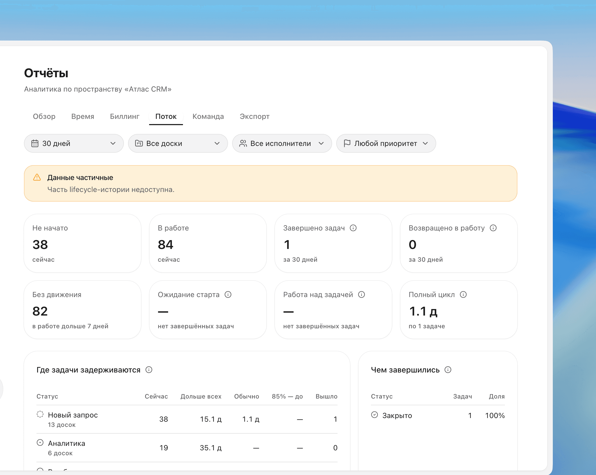Image resolution: width=596 pixels, height=475 pixels.
Task: Click info icon beside Ожидание старта
Action: tap(228, 294)
